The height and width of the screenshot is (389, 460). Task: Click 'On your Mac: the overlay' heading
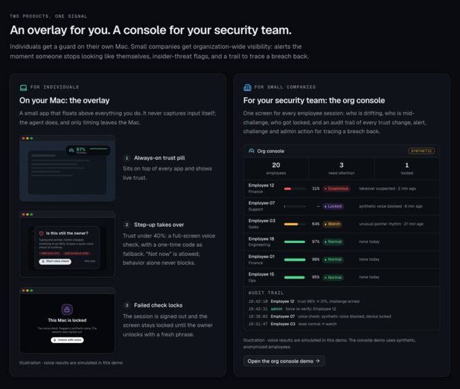65,100
